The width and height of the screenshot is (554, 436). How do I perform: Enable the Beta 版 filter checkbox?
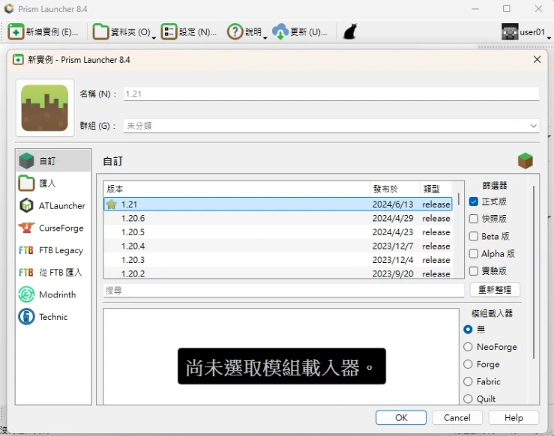point(474,236)
